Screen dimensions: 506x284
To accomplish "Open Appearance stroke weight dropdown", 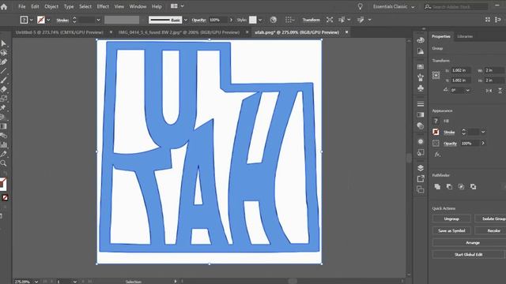I will pyautogui.click(x=483, y=132).
